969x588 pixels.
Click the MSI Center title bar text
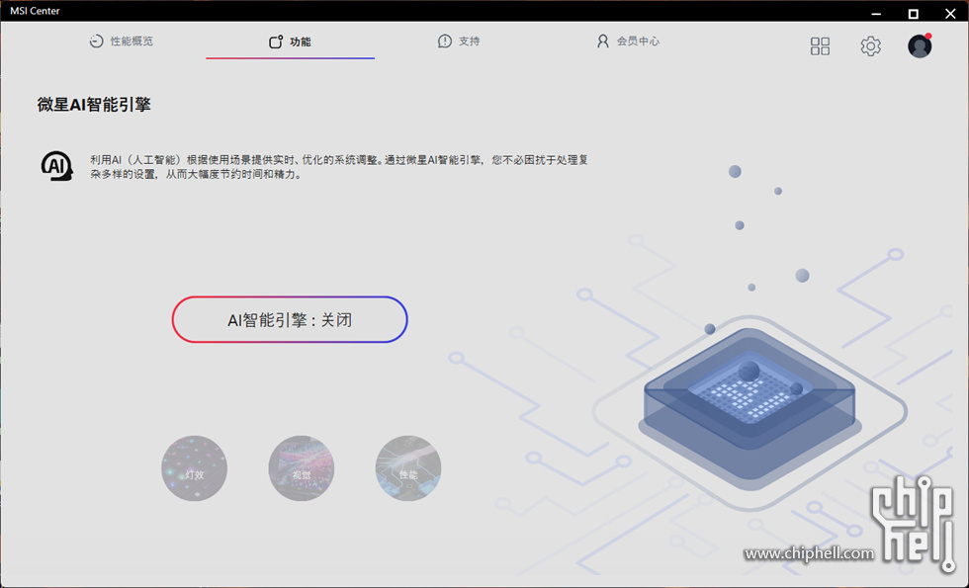point(35,11)
